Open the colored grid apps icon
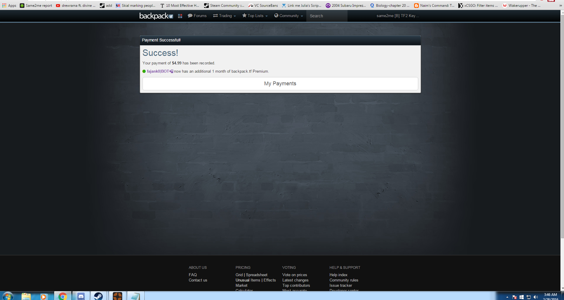 [x=180, y=16]
